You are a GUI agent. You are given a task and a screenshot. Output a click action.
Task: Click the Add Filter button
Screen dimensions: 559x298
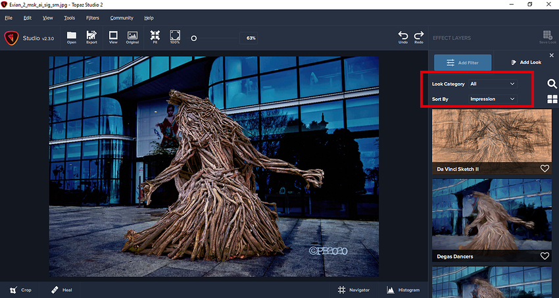[462, 62]
